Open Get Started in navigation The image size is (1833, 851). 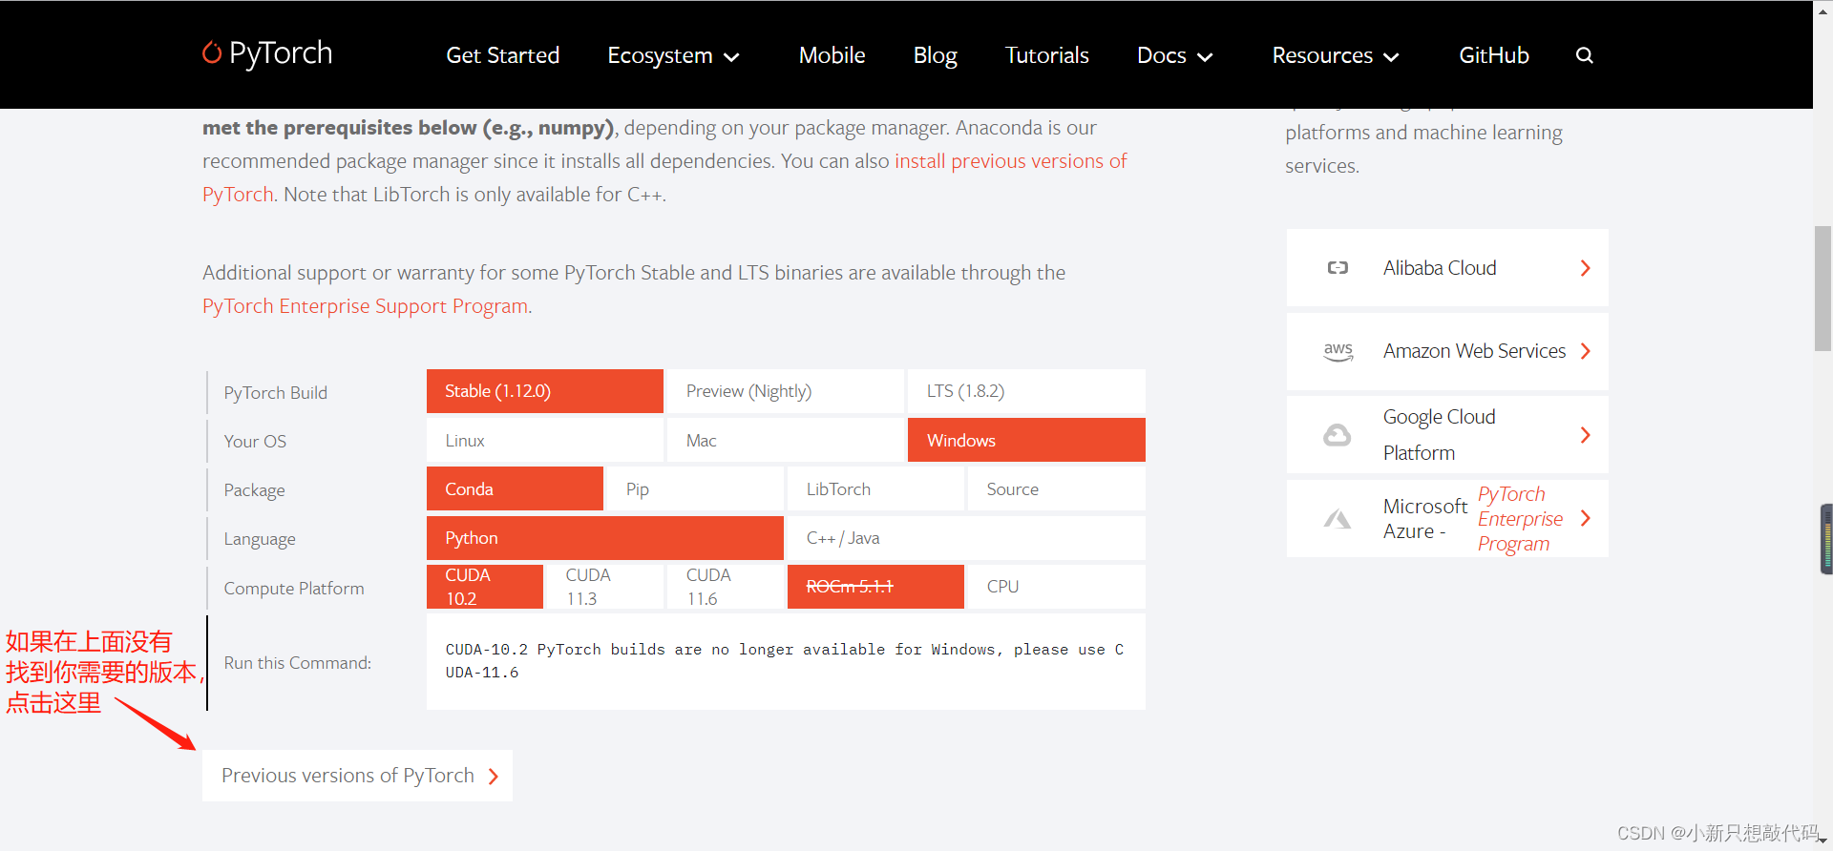(502, 55)
